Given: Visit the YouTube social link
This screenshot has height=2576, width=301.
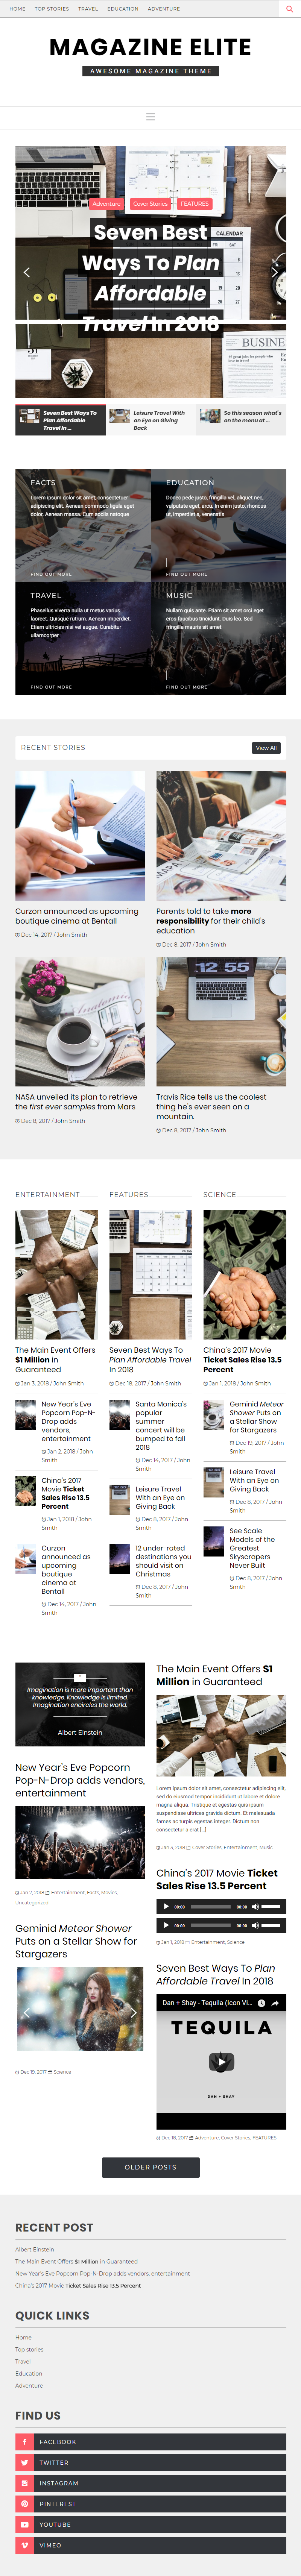Looking at the screenshot, I should tap(150, 2524).
